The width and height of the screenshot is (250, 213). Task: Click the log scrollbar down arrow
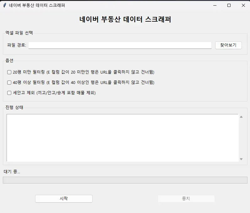pyautogui.click(x=241, y=159)
